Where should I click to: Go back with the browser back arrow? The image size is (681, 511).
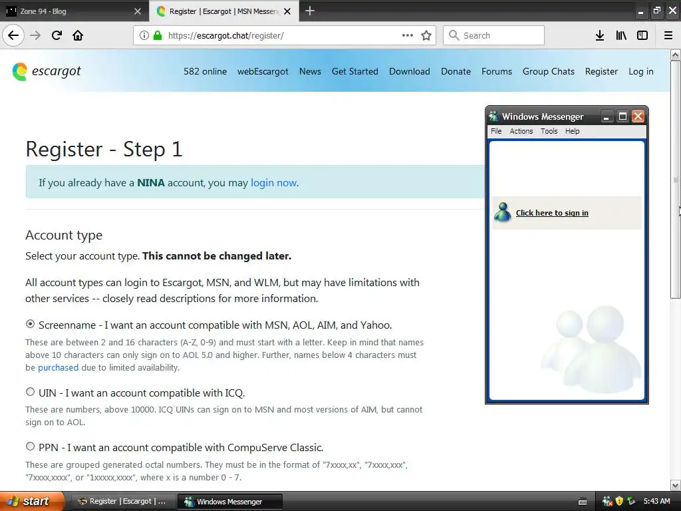(13, 35)
